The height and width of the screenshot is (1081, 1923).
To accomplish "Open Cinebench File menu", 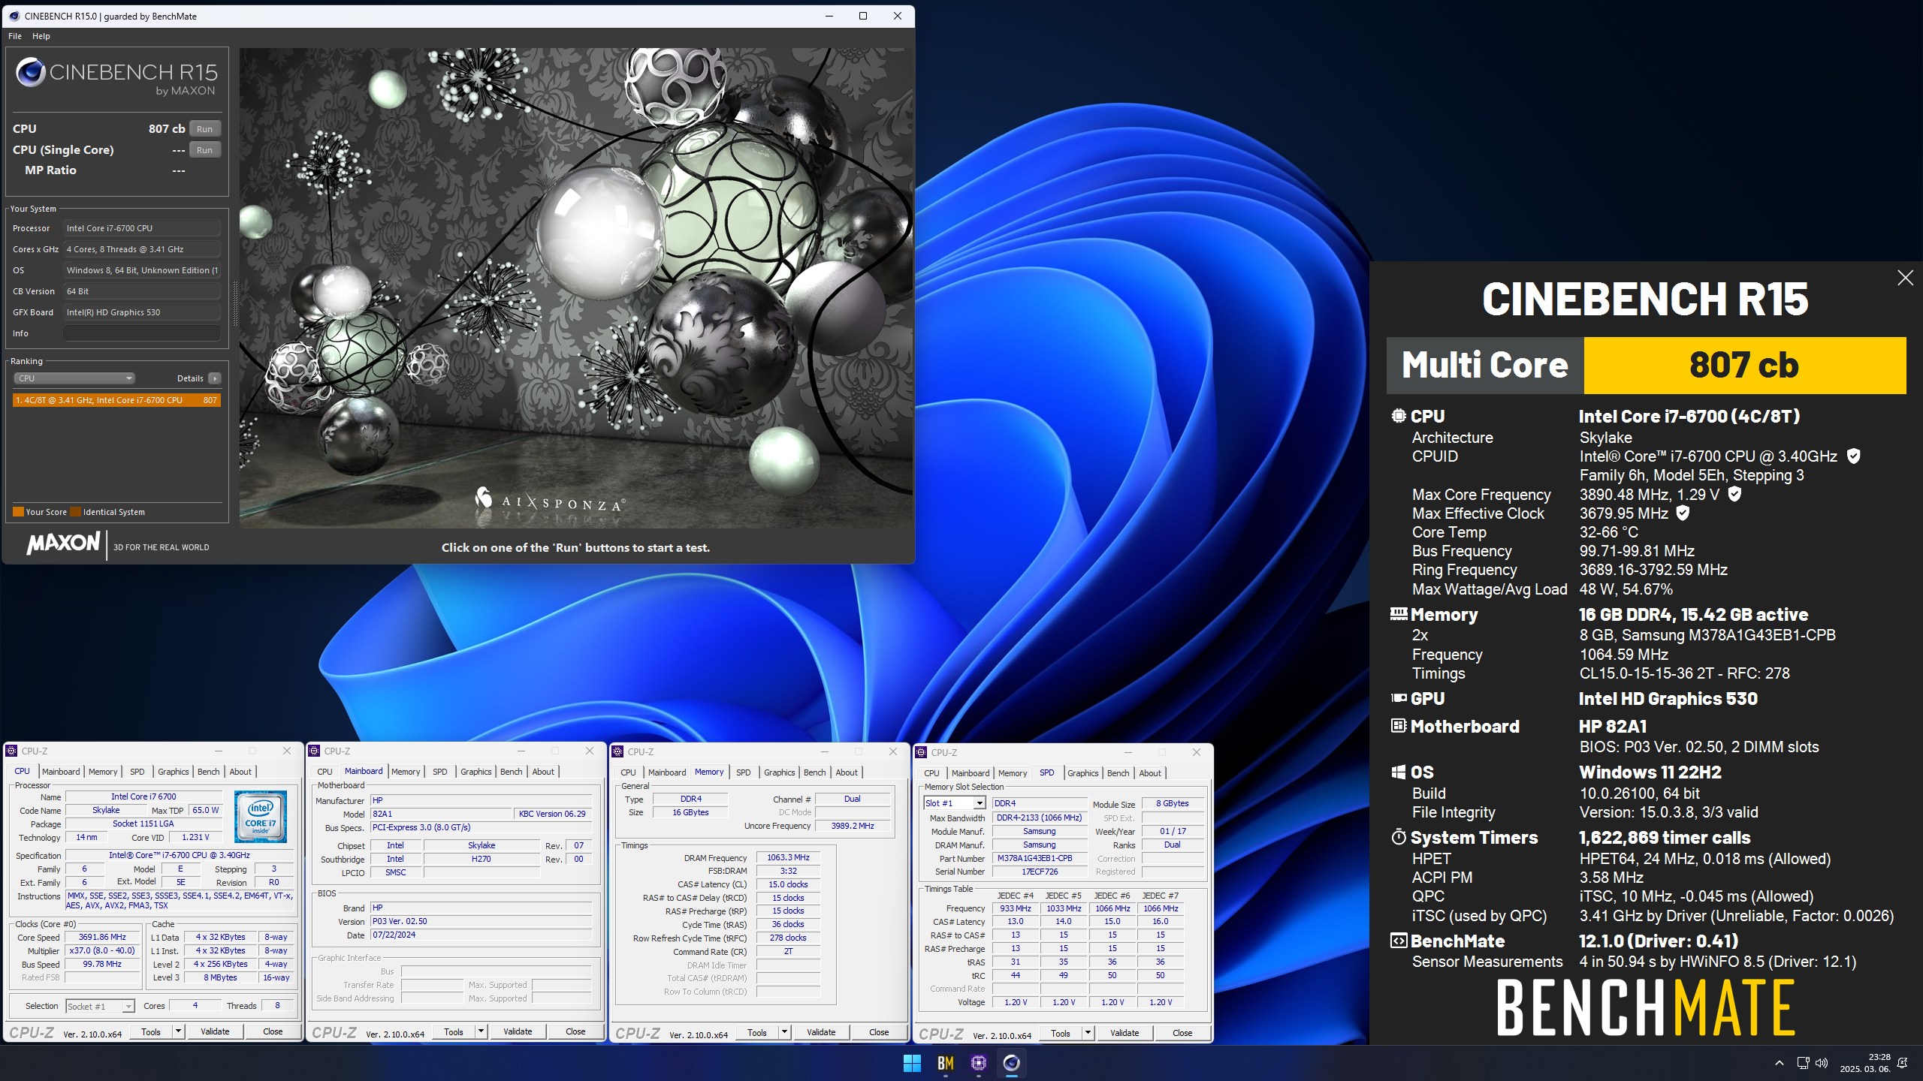I will pyautogui.click(x=15, y=36).
